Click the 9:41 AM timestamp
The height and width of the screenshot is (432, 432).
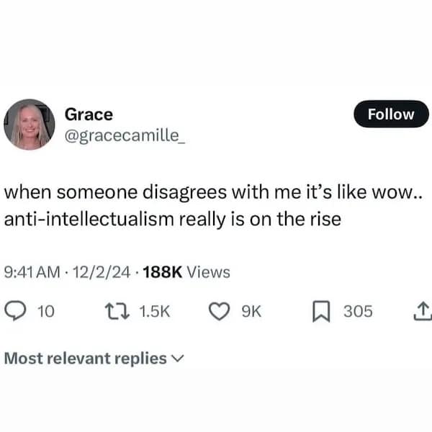tap(33, 272)
